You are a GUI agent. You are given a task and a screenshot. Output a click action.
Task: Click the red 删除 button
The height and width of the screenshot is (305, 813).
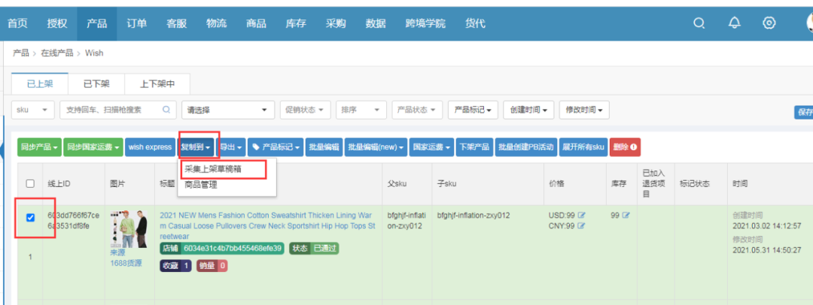[x=625, y=147]
